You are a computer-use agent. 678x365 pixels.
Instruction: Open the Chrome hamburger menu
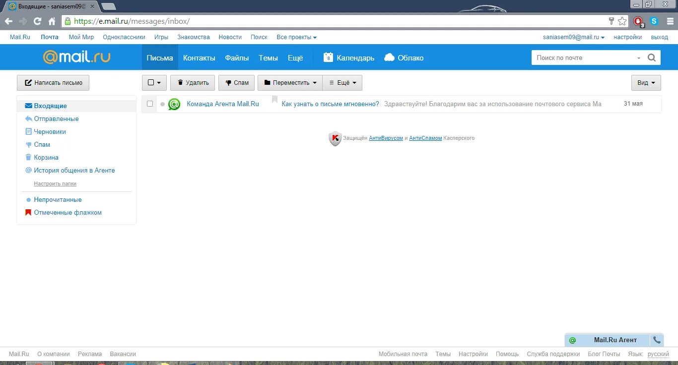tap(670, 21)
